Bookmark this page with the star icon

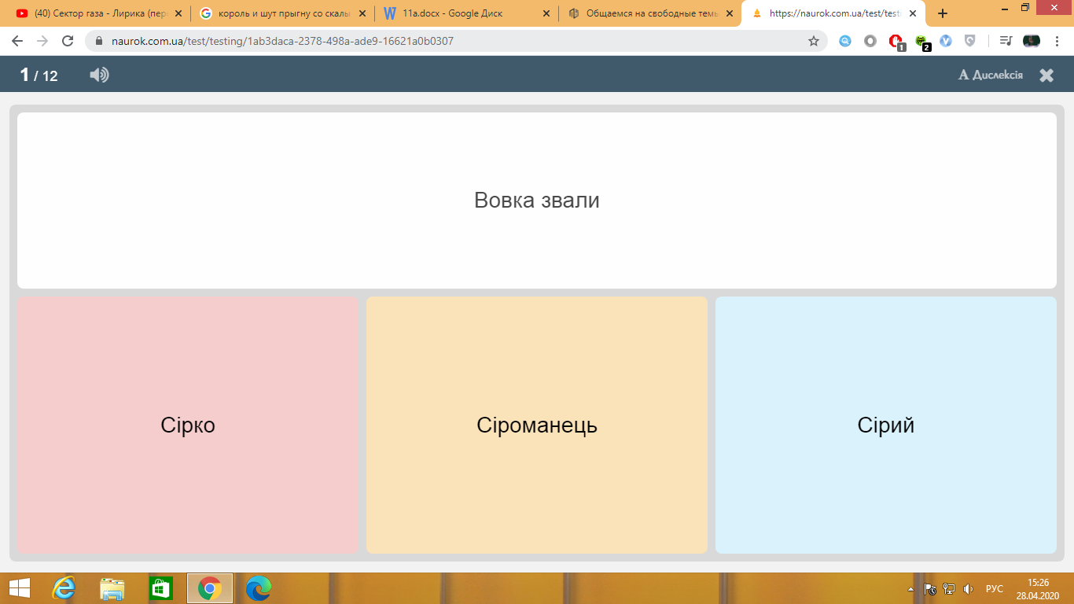click(x=814, y=41)
